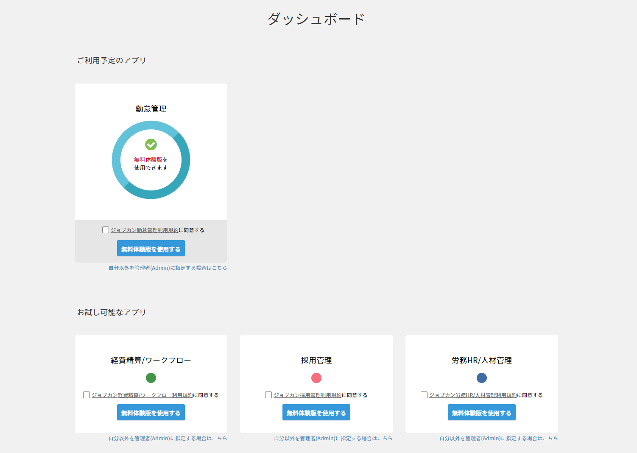Toggle the 労務HR/人材管理 terms agreement checkbox

(424, 395)
